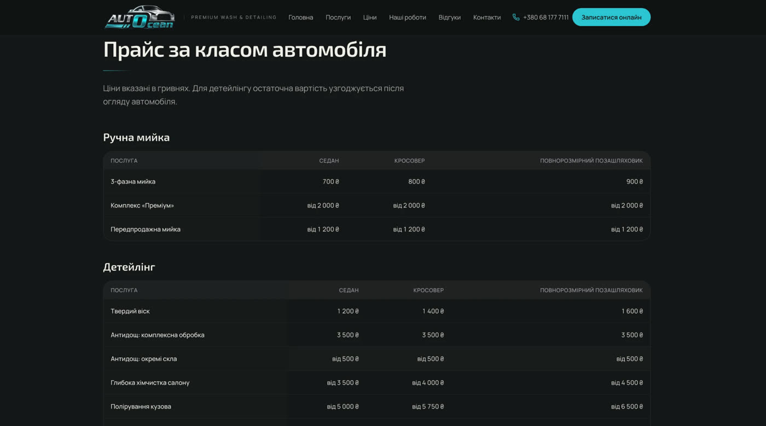Navigate to Відгуки

450,17
